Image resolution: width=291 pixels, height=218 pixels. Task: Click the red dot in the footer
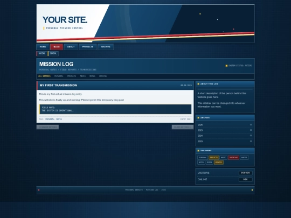click(x=39, y=190)
